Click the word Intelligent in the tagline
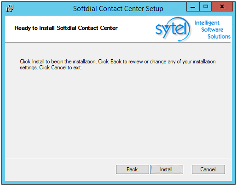Screen dimensions: 237x186 coord(207,23)
